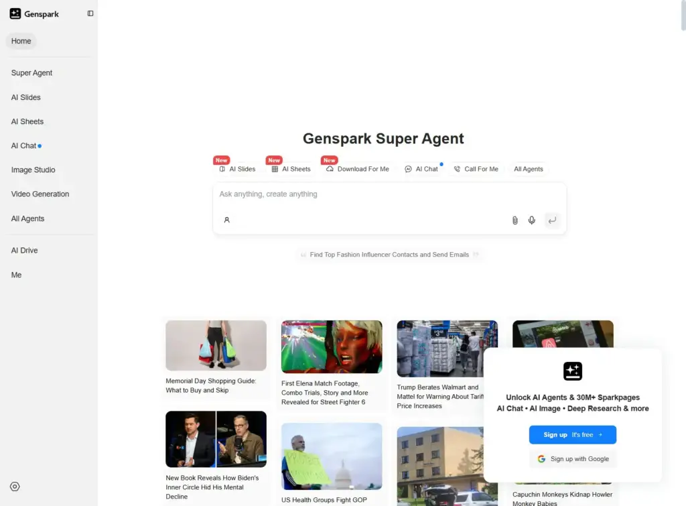Open the settings icon at the sidebar bottom
This screenshot has width=686, height=506.
coord(15,487)
